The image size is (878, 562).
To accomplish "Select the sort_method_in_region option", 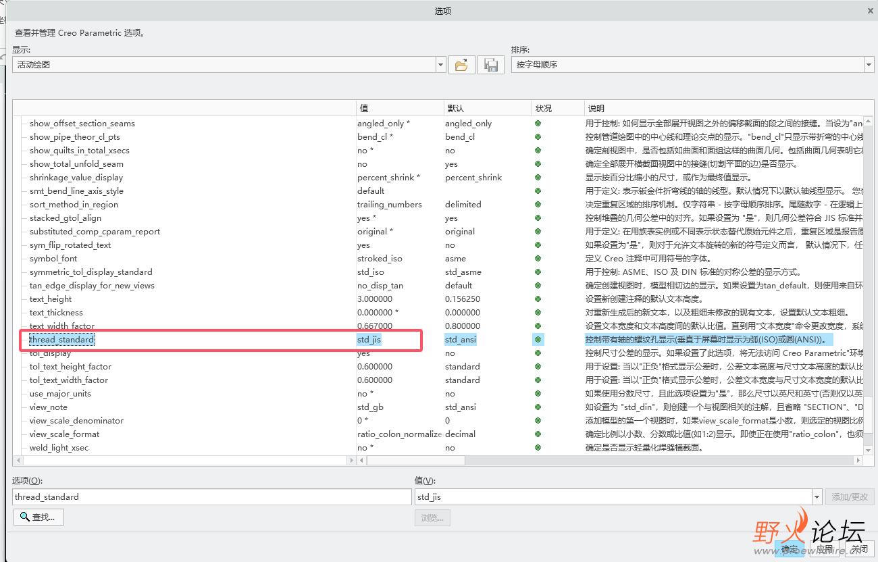I will [x=74, y=205].
